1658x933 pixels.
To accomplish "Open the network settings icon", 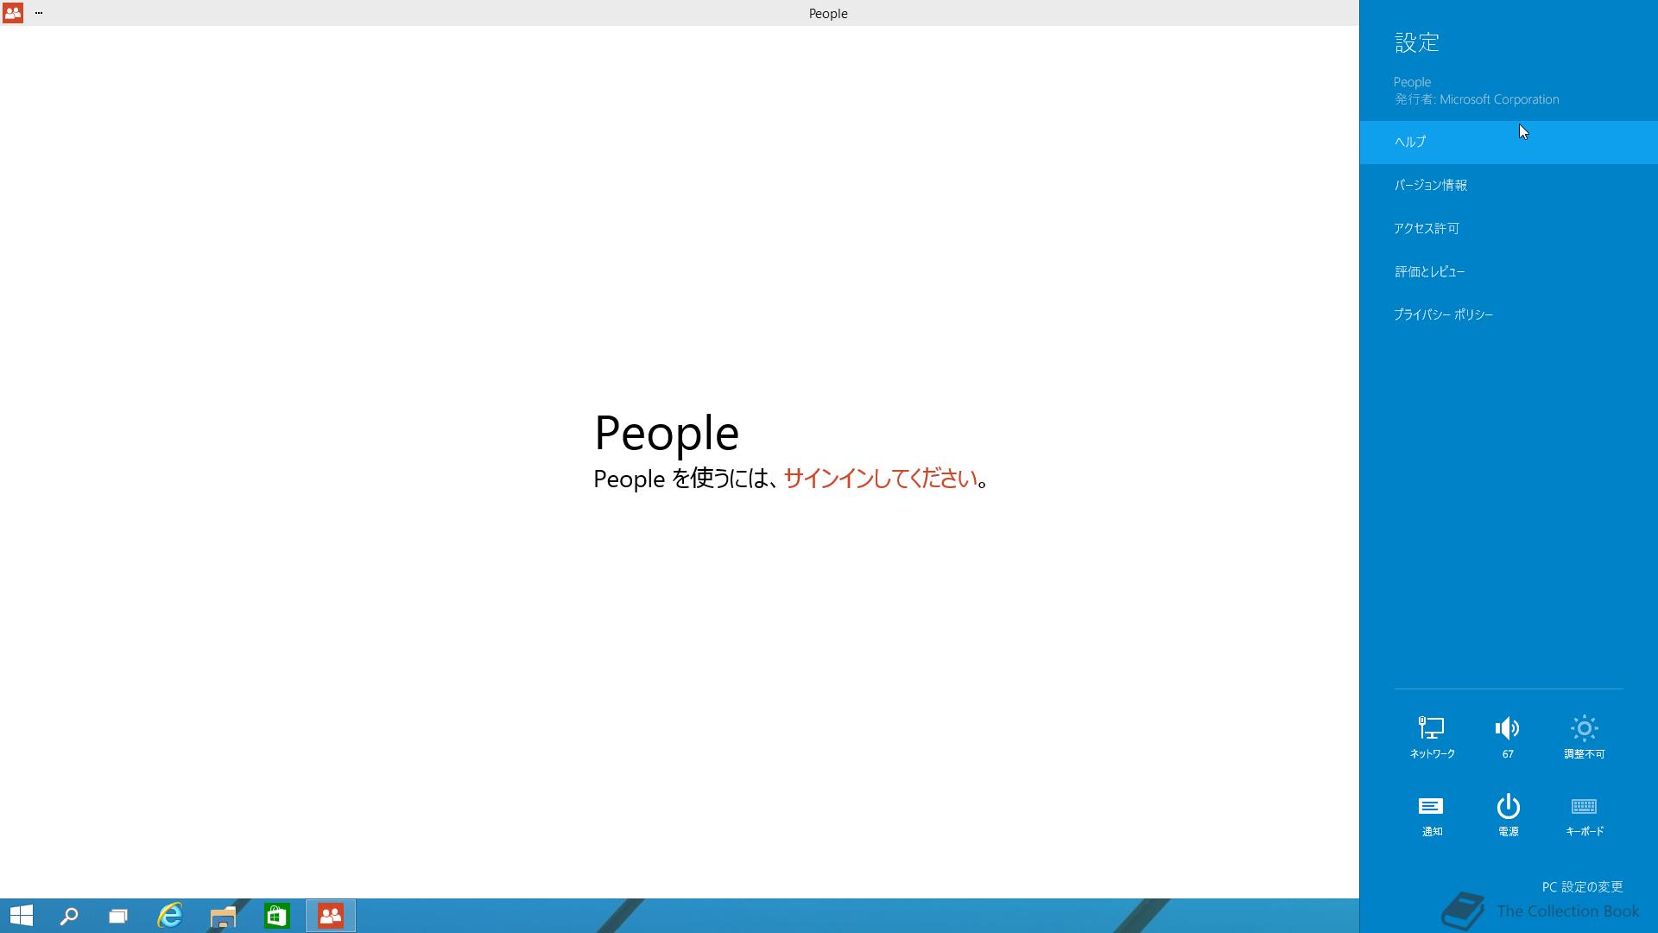I will click(1432, 729).
